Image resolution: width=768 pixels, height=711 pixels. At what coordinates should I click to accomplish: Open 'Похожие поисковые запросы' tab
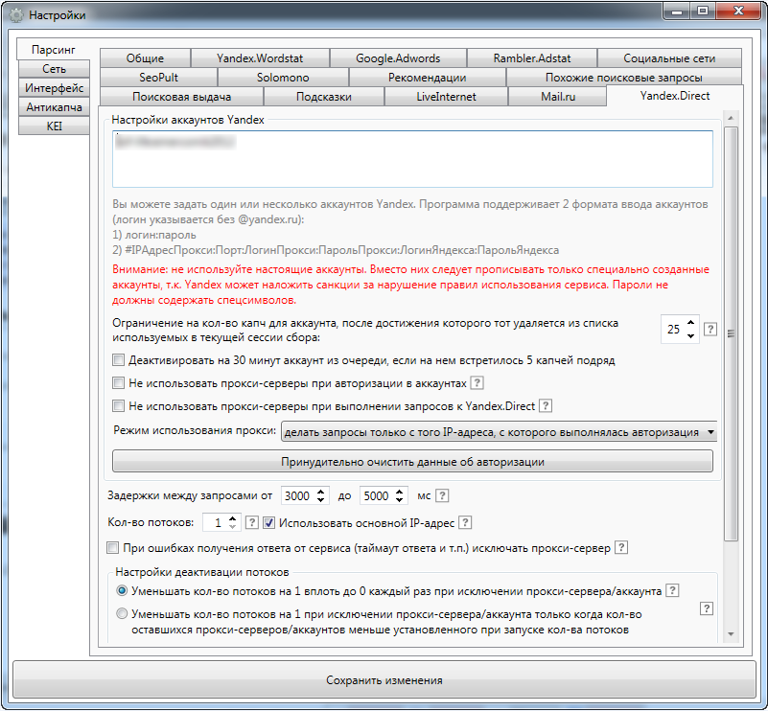coord(624,78)
